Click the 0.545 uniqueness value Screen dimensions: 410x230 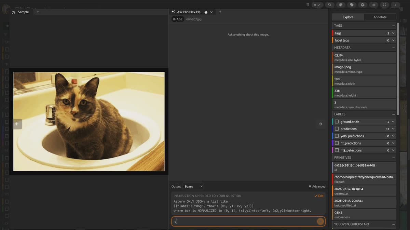point(338,212)
